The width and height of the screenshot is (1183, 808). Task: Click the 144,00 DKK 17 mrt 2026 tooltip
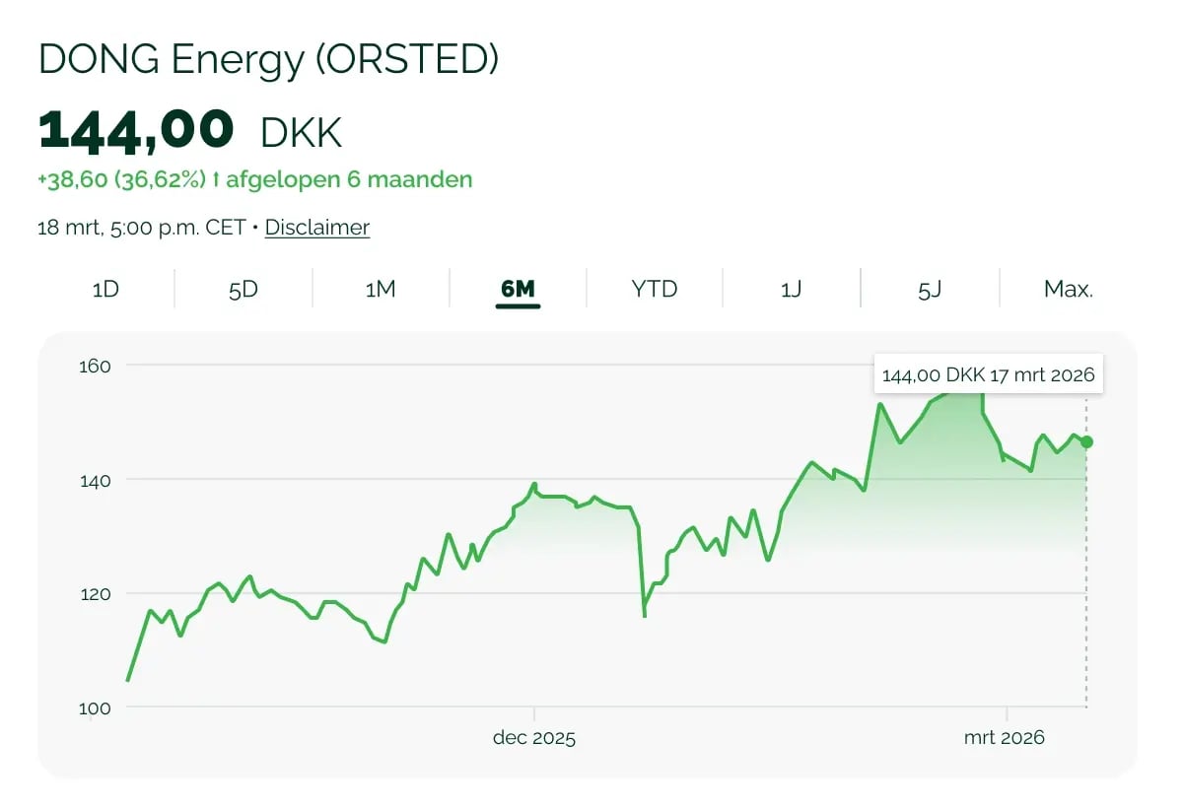(988, 374)
